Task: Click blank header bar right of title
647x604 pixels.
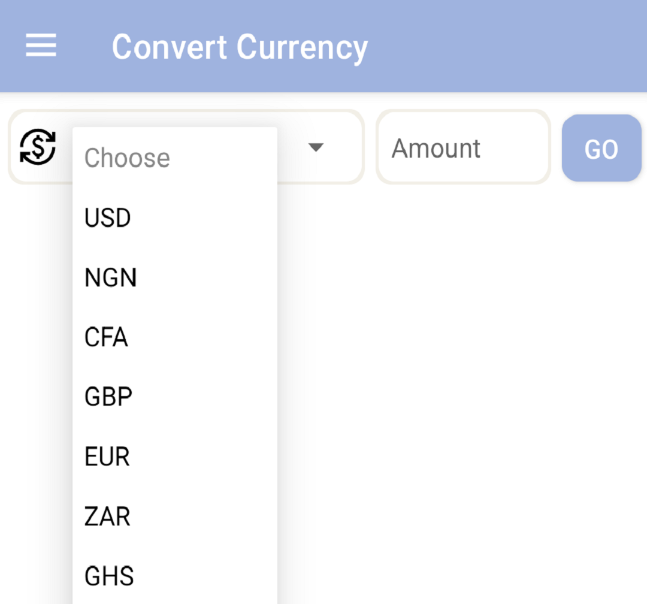Action: click(x=509, y=47)
